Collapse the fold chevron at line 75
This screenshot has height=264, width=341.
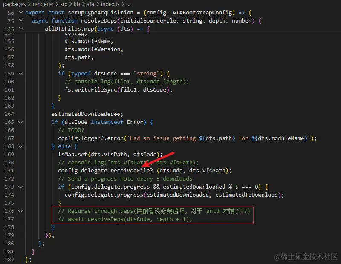(21, 20)
